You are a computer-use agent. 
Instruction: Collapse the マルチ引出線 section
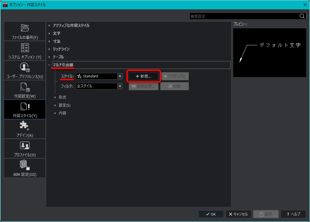pyautogui.click(x=49, y=65)
